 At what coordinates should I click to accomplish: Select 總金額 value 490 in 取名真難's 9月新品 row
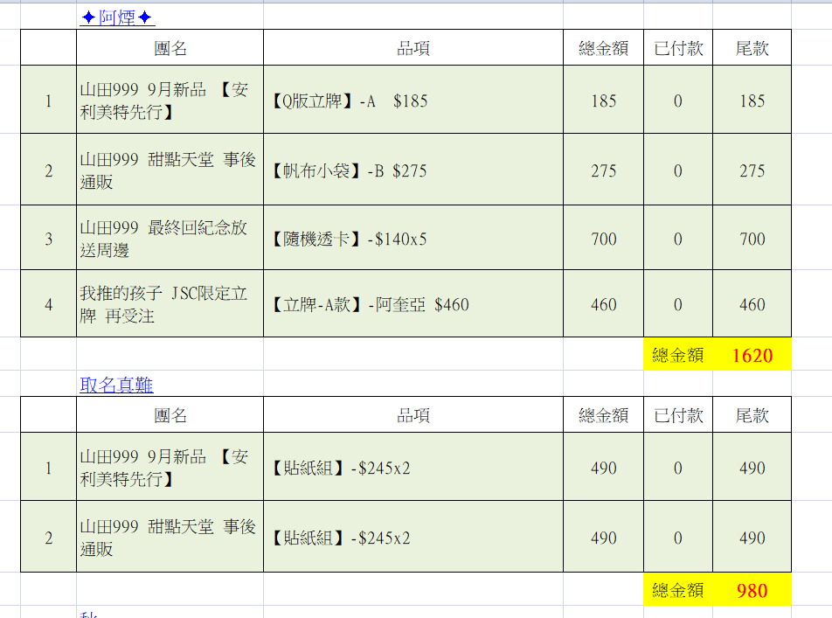click(603, 468)
